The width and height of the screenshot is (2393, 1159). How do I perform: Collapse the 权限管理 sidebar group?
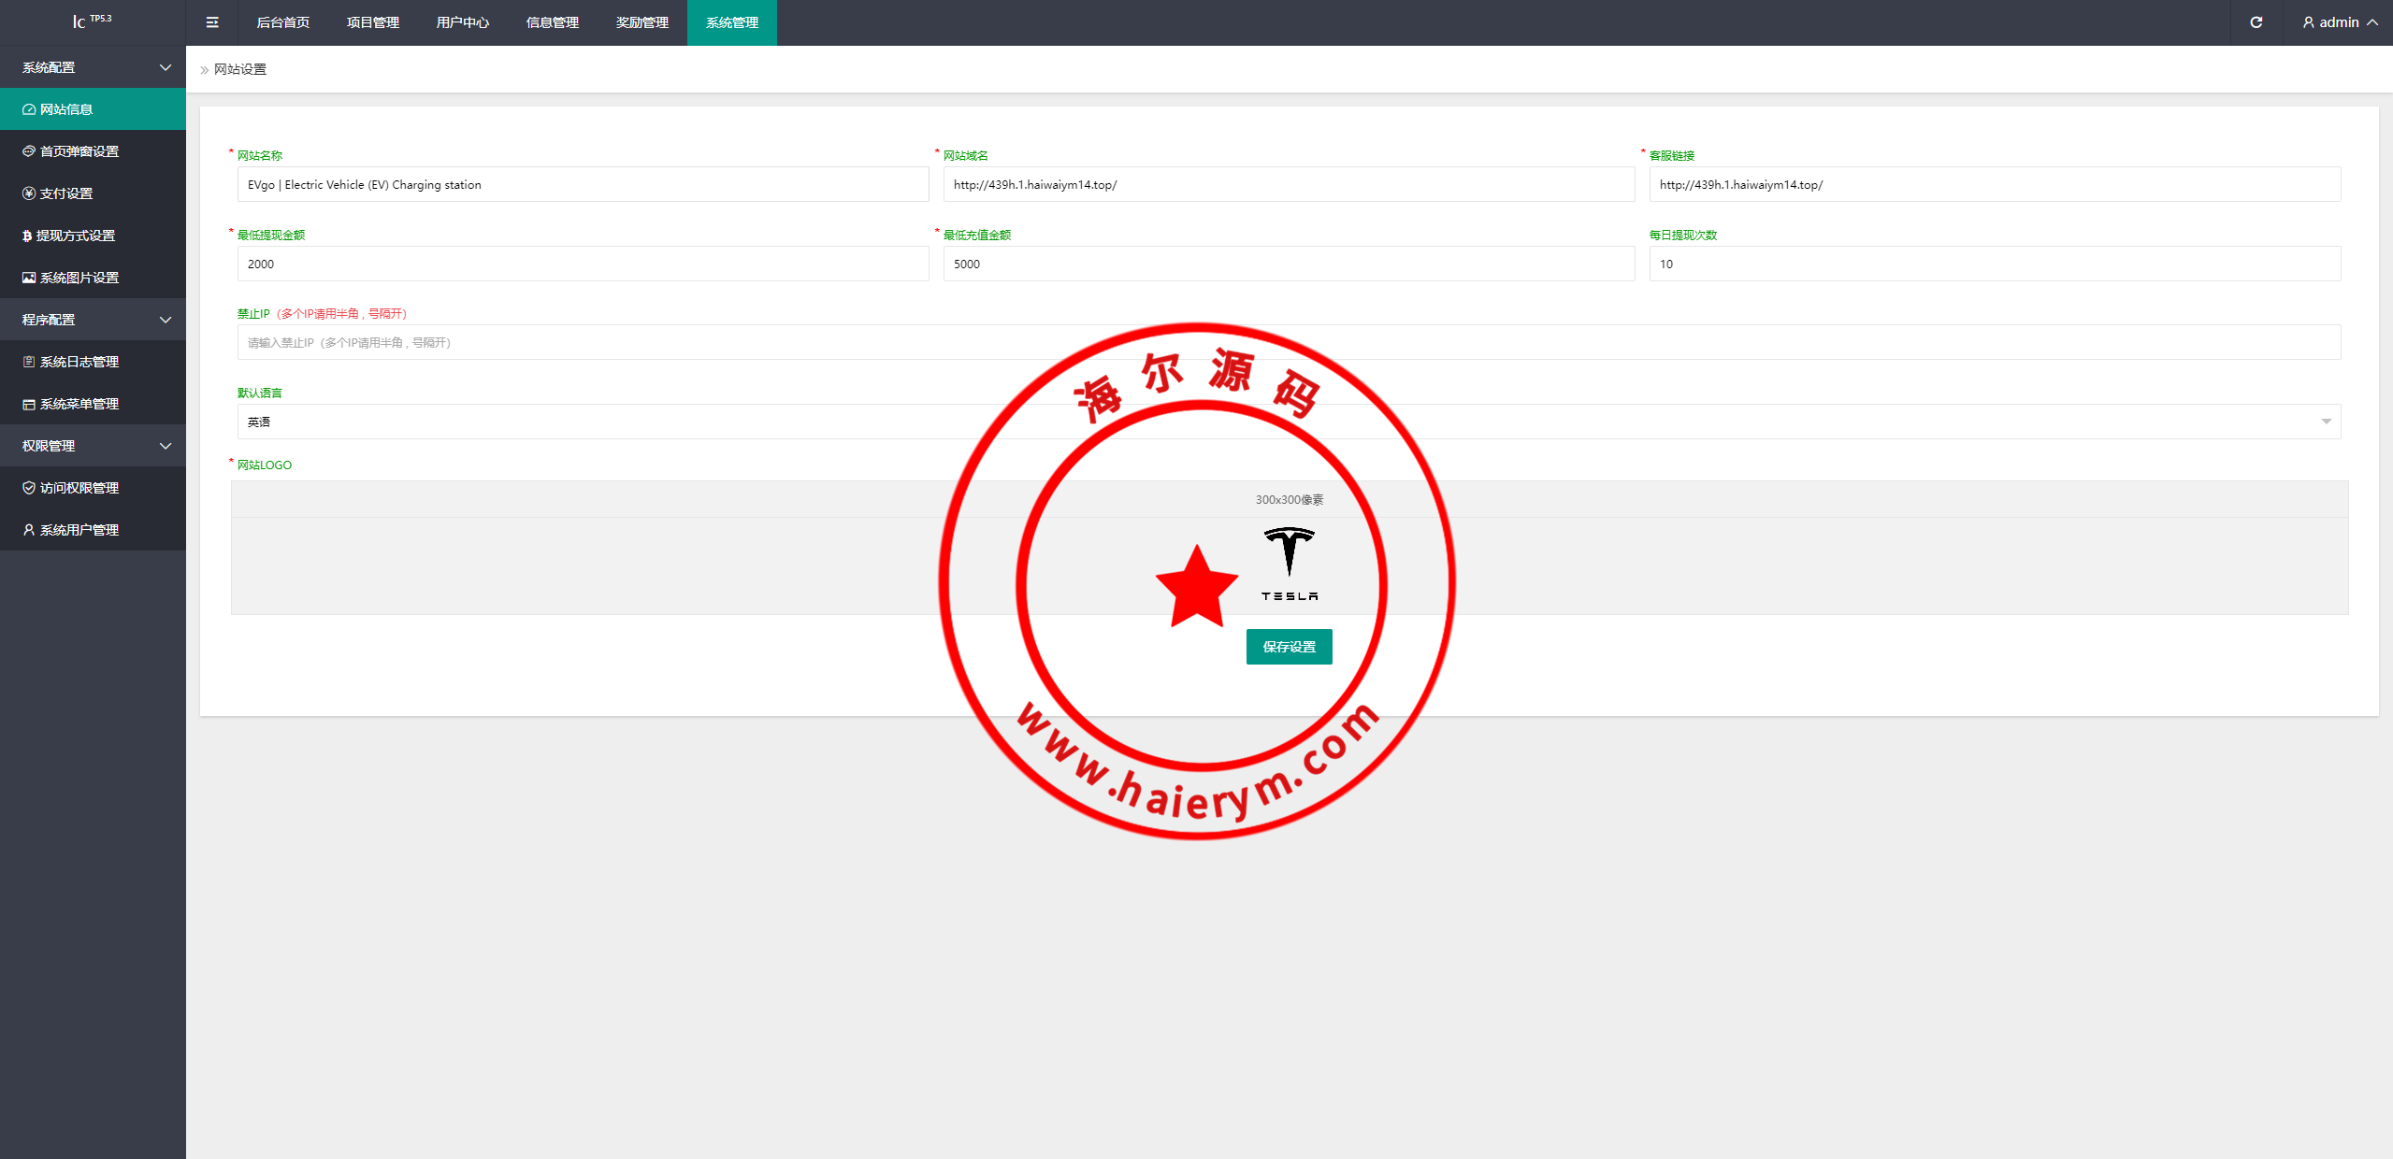93,446
